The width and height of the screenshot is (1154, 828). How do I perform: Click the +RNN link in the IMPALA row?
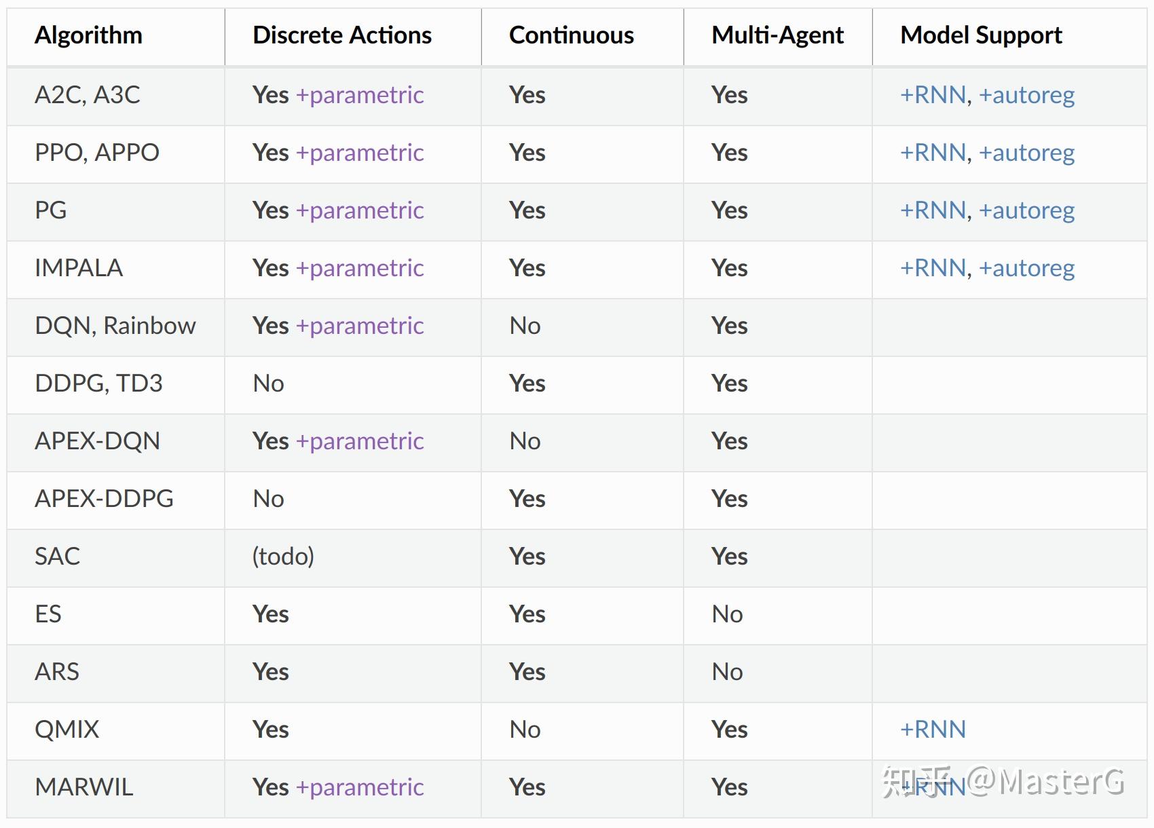click(933, 268)
